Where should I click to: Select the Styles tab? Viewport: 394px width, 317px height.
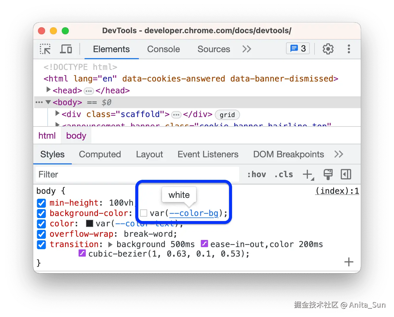click(x=53, y=154)
